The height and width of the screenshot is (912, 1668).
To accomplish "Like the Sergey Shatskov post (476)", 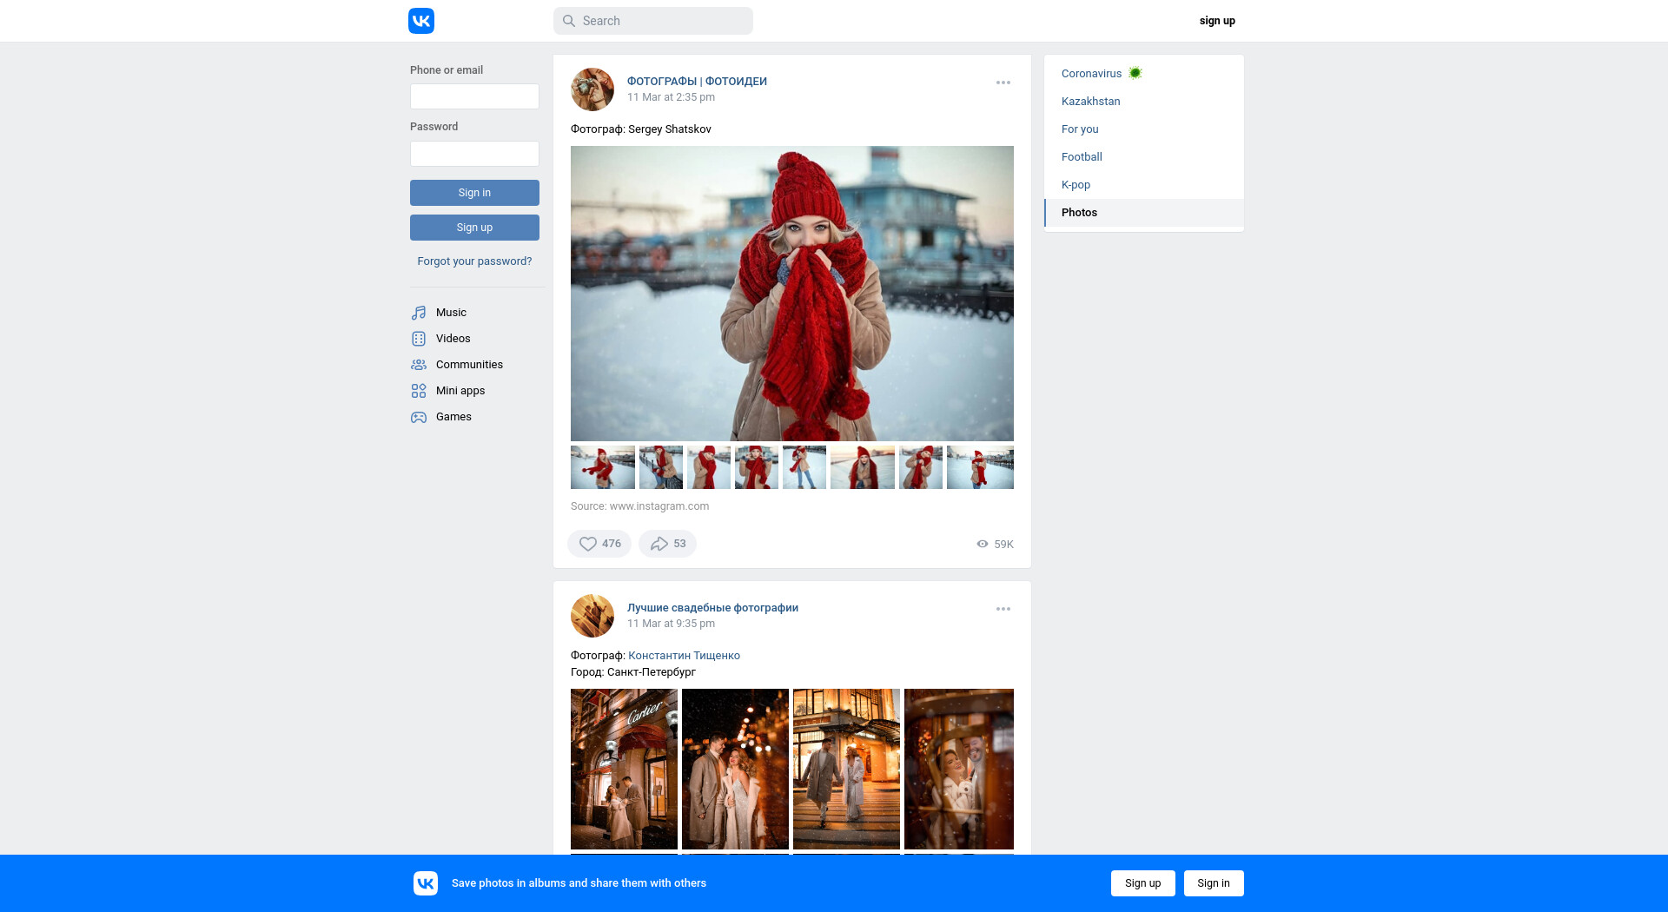I will 599,544.
